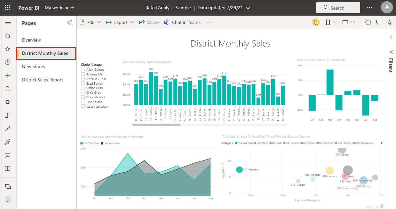Open Favorites from the left sidebar star icon
Viewport: 396px width, 209px height.
(8, 49)
